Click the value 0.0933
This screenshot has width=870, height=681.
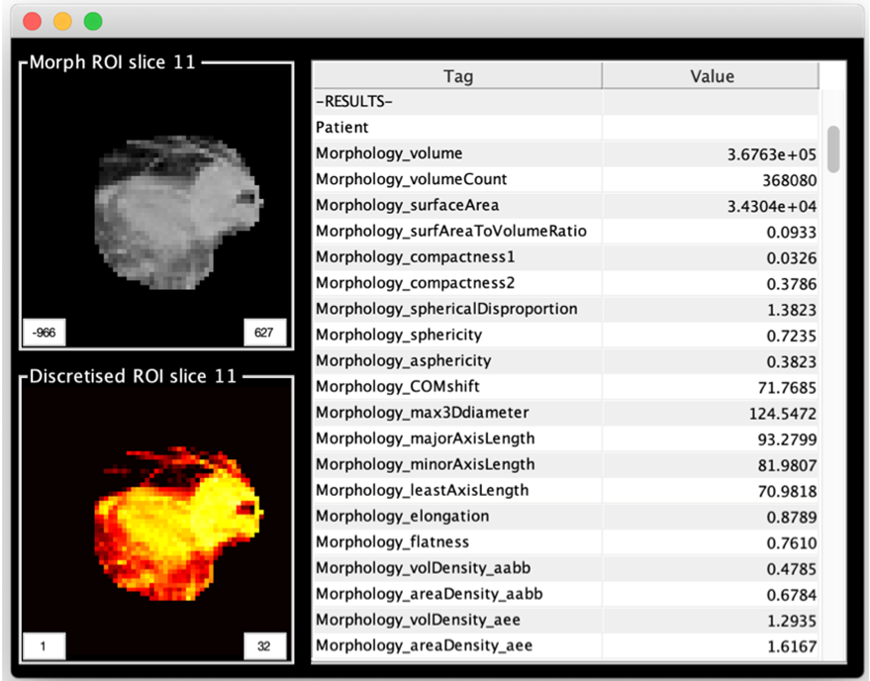pos(791,232)
